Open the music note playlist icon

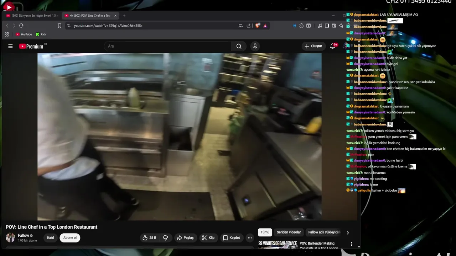(x=320, y=26)
